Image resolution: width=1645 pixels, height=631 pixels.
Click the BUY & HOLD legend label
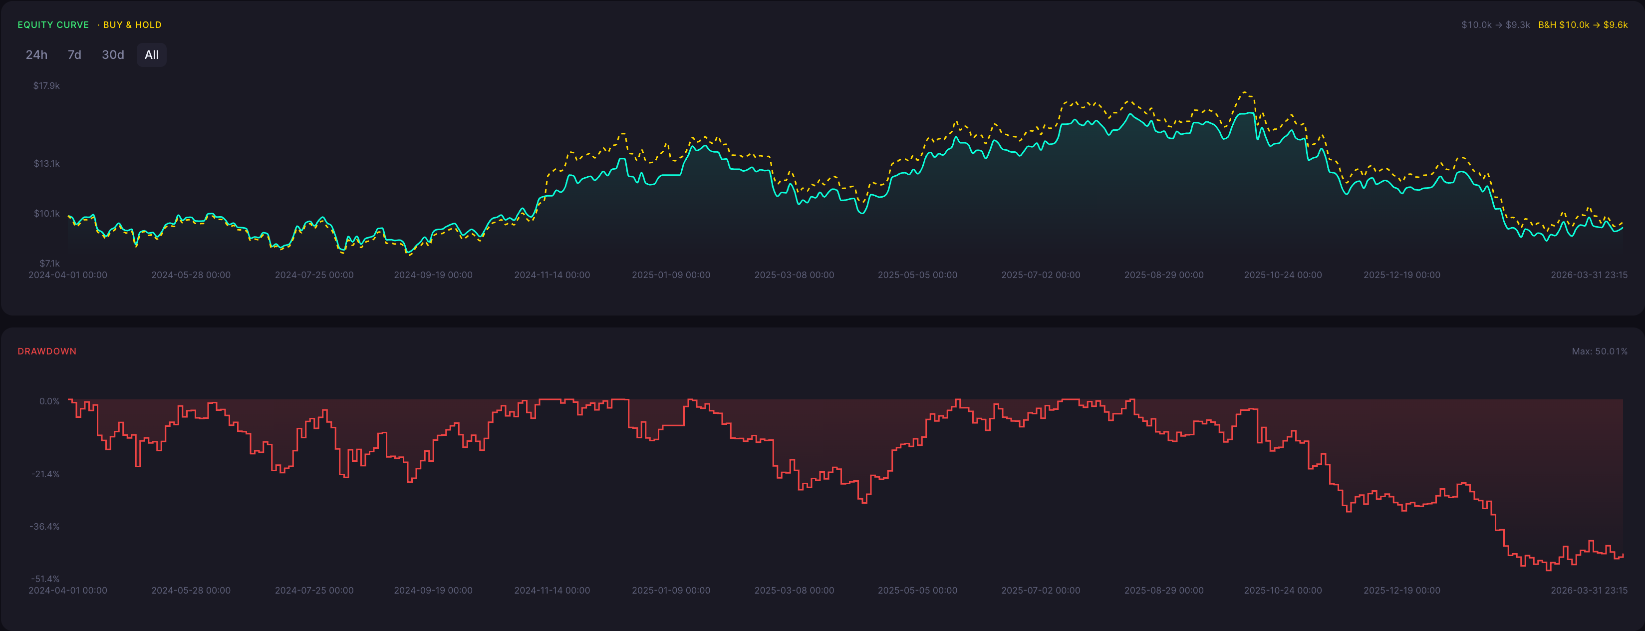(x=132, y=25)
